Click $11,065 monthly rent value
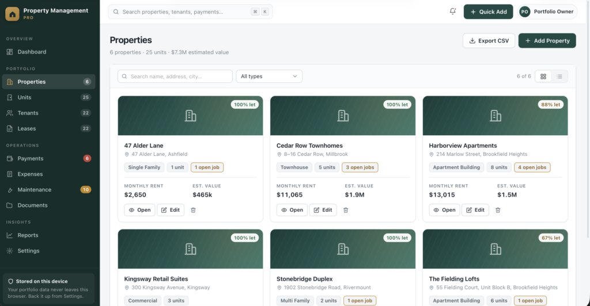This screenshot has height=306, width=590. [x=289, y=195]
